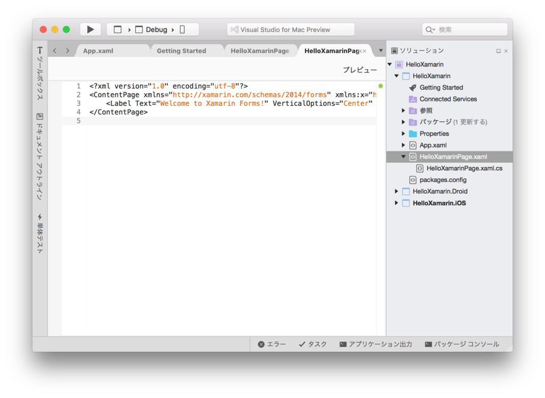The width and height of the screenshot is (545, 398).
Task: Open Getting Started in solution tree
Action: pyautogui.click(x=441, y=87)
